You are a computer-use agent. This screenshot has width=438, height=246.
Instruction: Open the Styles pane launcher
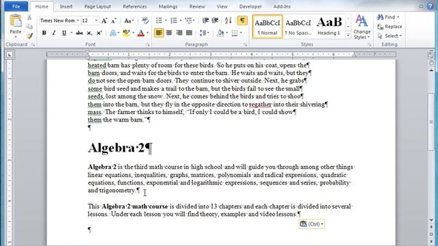point(370,44)
